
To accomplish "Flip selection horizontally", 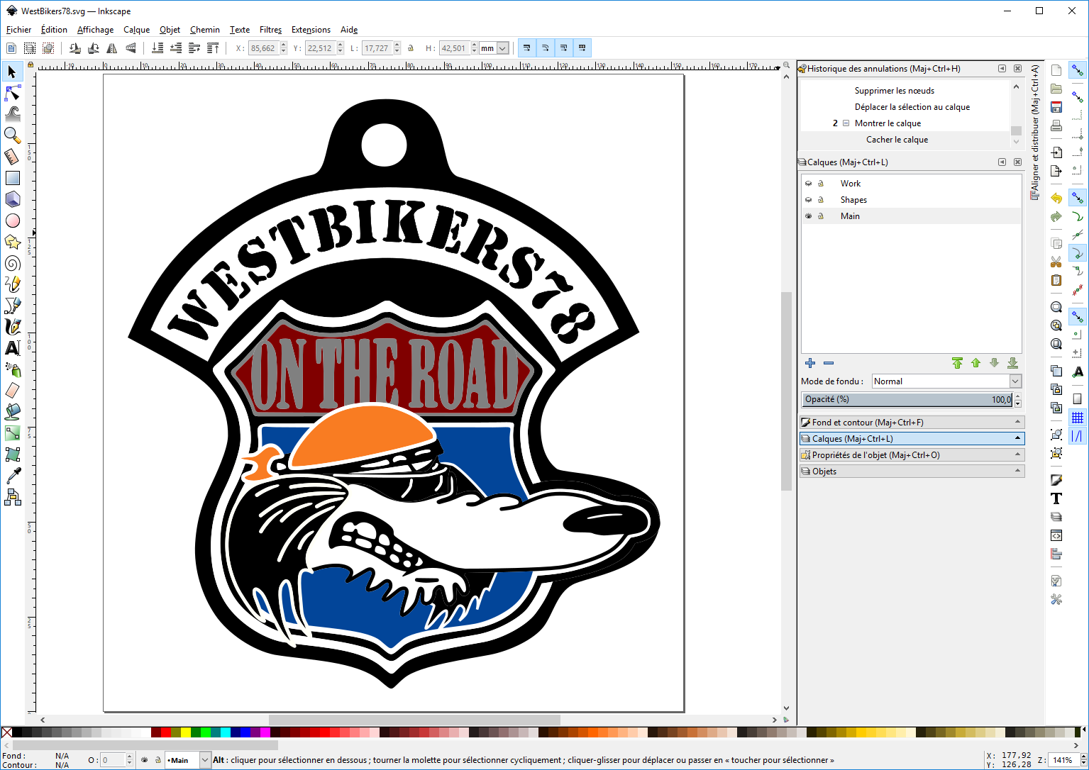I will point(112,48).
